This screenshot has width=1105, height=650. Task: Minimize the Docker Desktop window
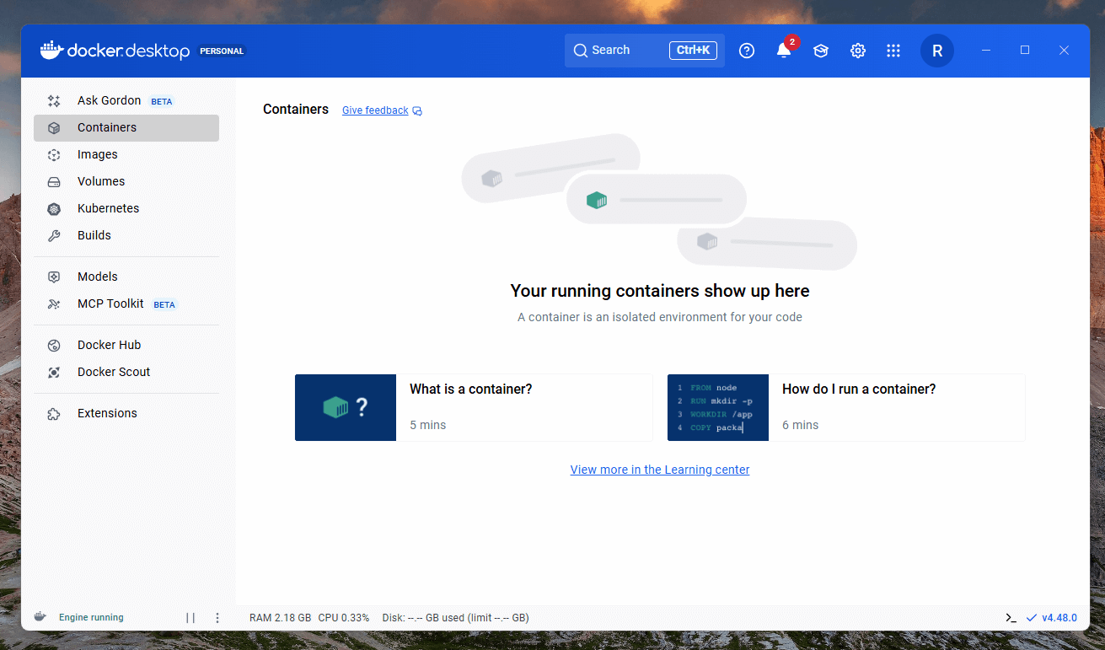986,51
